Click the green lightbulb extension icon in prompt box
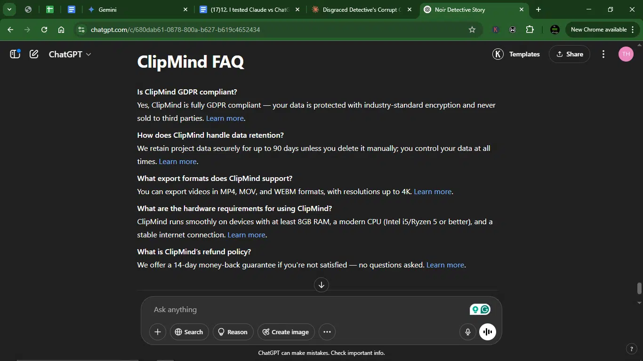This screenshot has height=361, width=643. [x=475, y=309]
